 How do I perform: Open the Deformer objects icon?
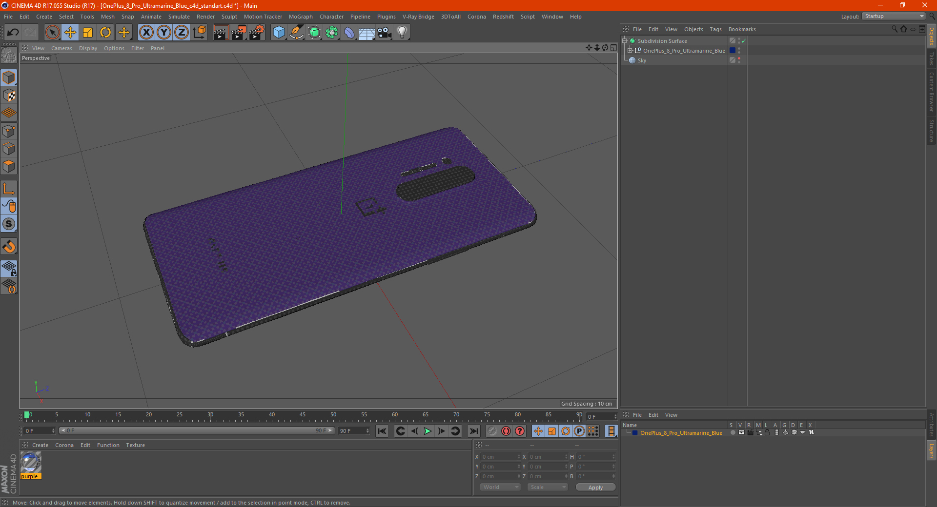pos(349,33)
